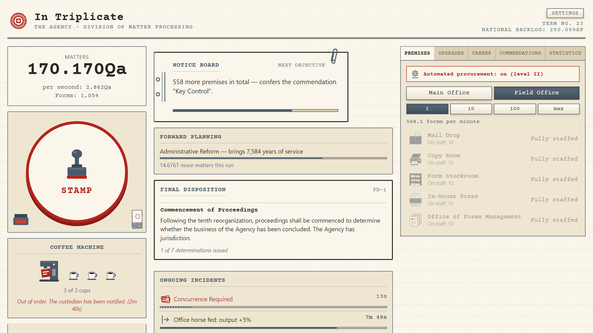Set purchase quantity to 1

(427, 109)
